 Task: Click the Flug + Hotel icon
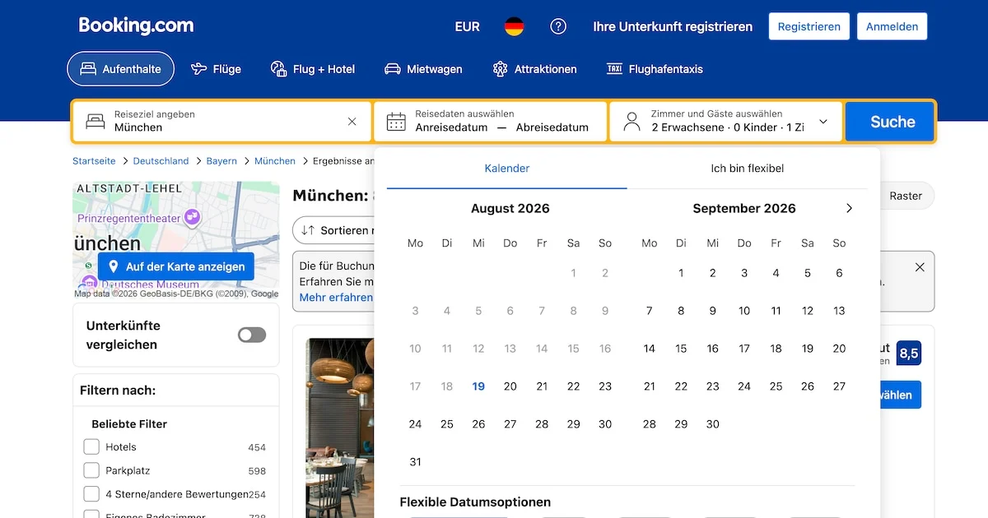click(278, 69)
